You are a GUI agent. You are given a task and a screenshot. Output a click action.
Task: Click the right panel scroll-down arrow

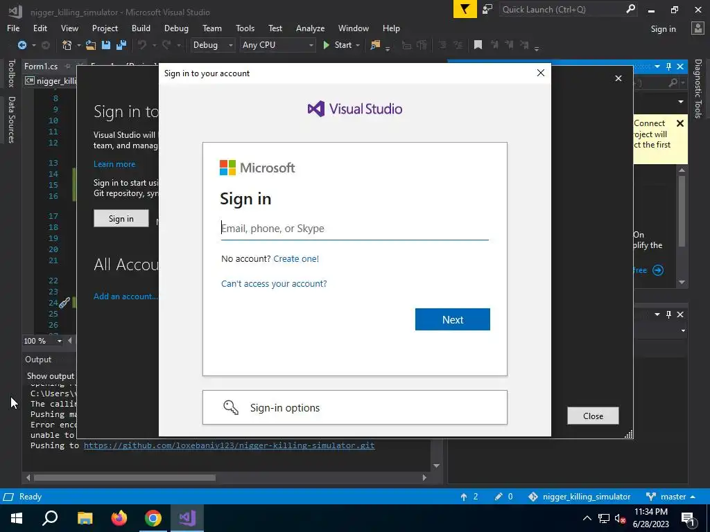click(682, 283)
